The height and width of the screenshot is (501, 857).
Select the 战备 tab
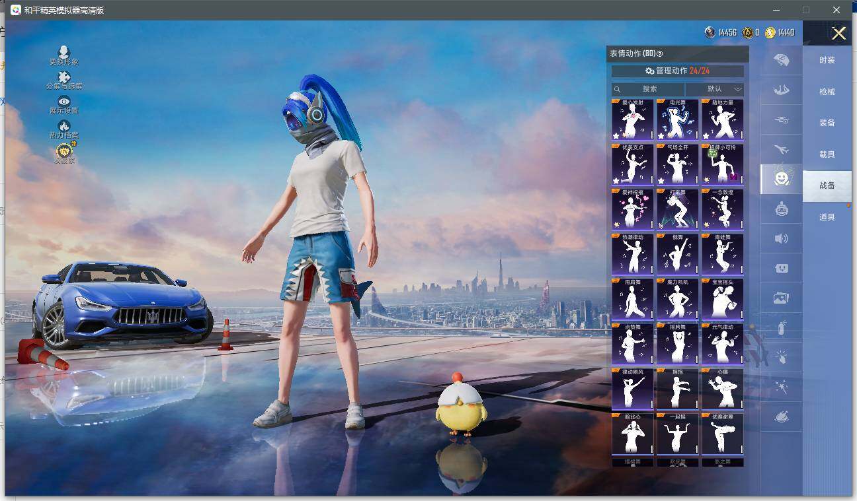(827, 185)
